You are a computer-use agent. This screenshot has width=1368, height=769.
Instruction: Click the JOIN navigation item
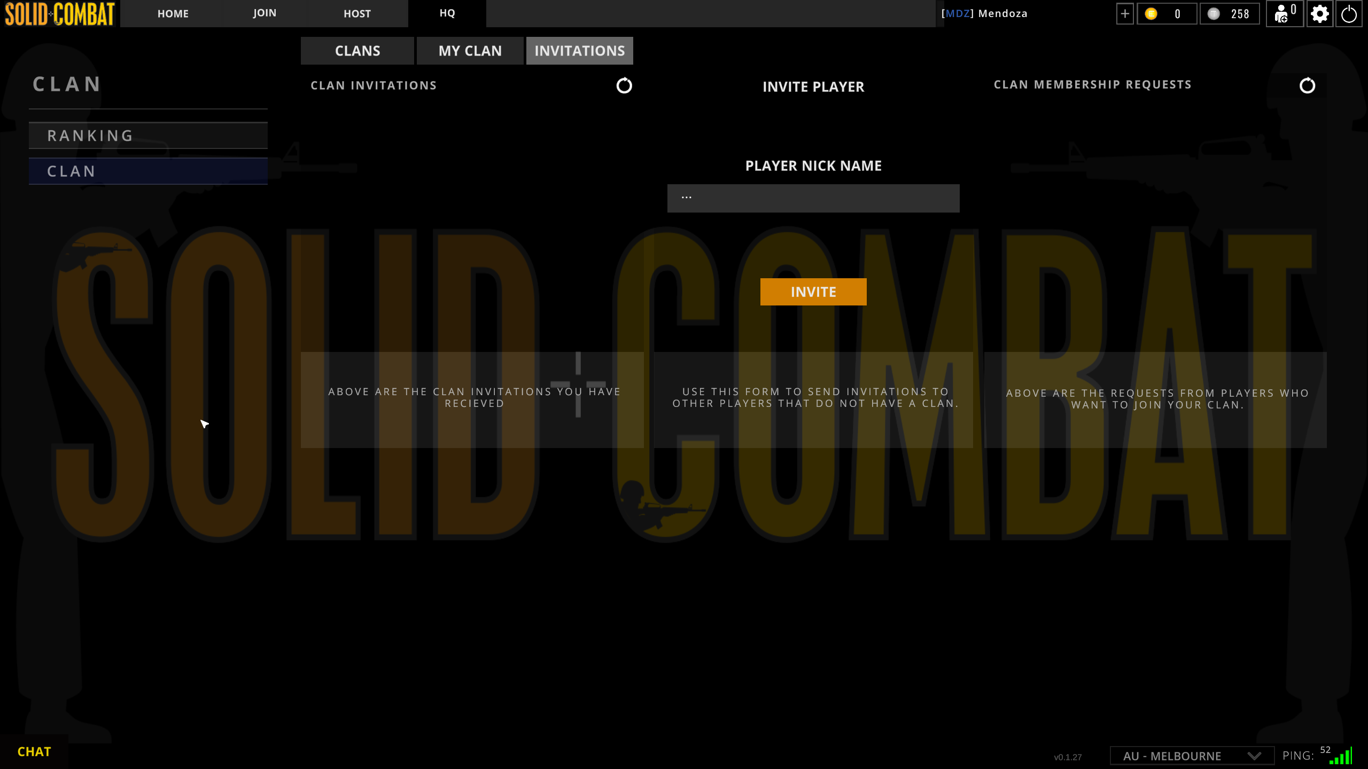click(264, 13)
